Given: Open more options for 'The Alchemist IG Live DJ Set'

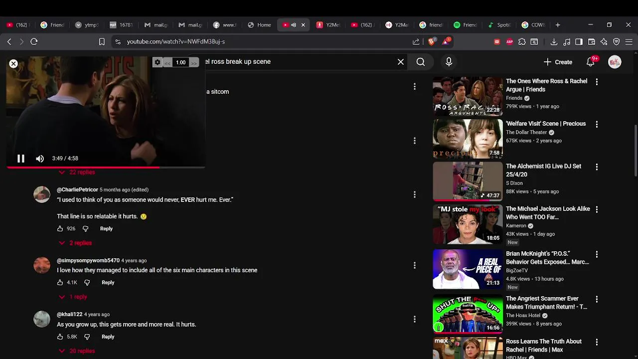Looking at the screenshot, I should click(597, 167).
